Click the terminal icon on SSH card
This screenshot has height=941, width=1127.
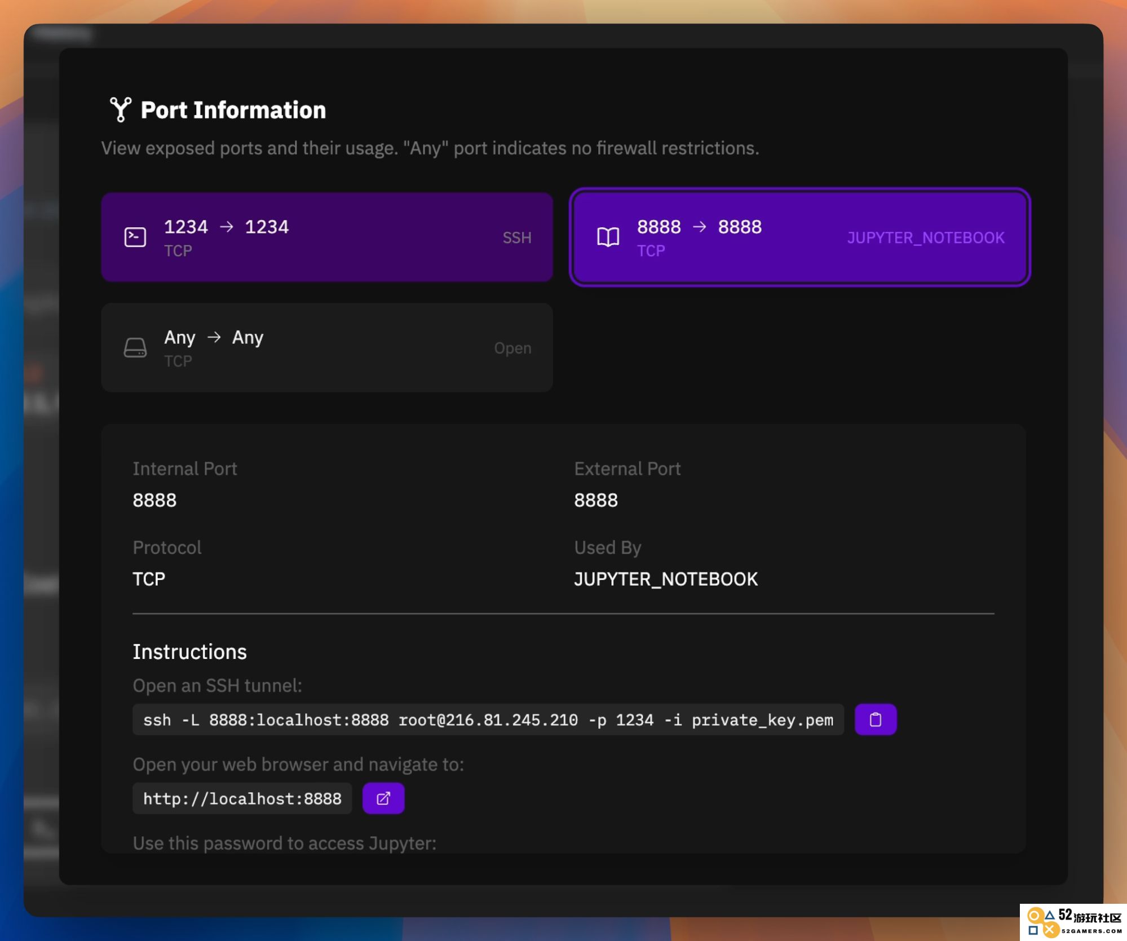click(x=135, y=237)
